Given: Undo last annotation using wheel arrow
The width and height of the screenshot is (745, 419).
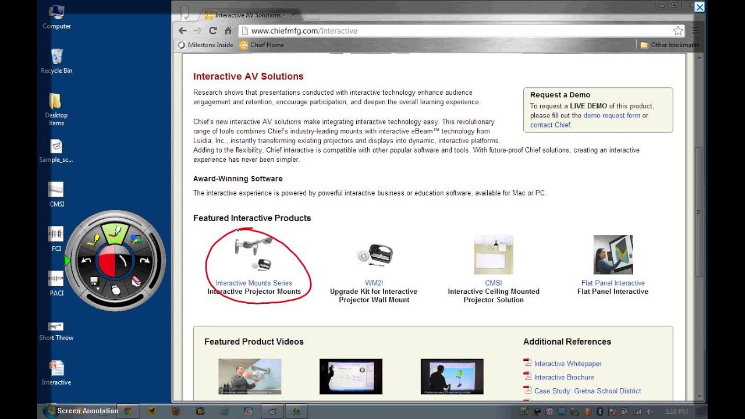Looking at the screenshot, I should point(86,260).
